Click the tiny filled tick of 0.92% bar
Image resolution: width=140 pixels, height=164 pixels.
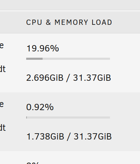[x=27, y=117]
